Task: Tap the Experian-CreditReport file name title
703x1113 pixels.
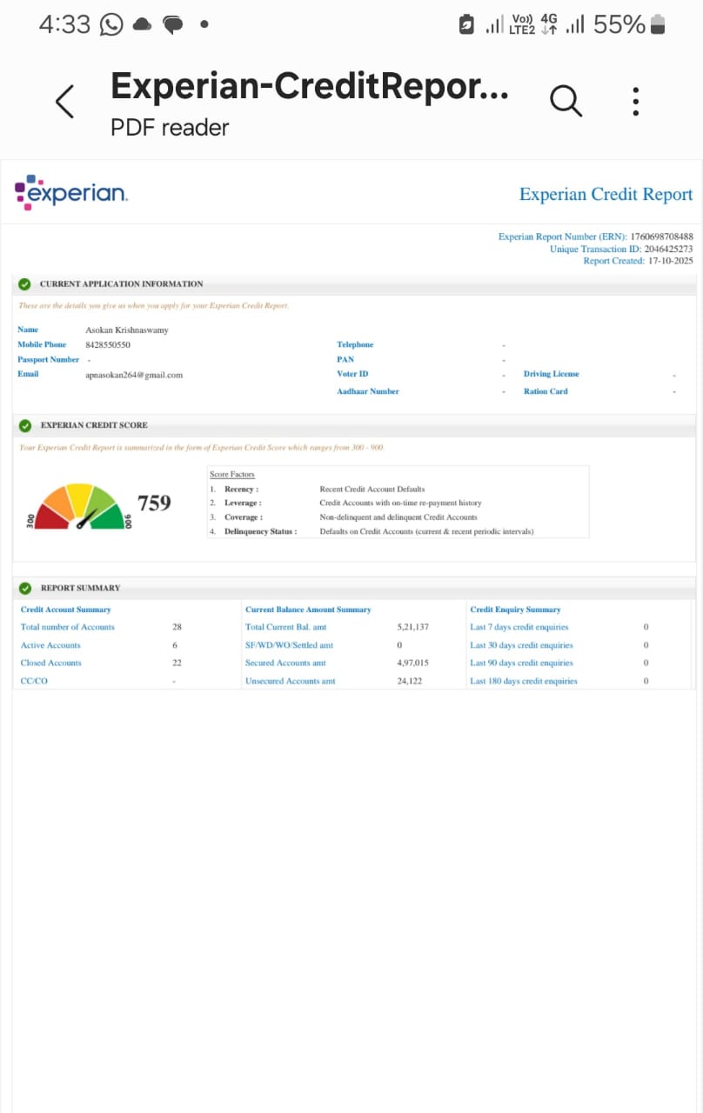Action: [309, 87]
